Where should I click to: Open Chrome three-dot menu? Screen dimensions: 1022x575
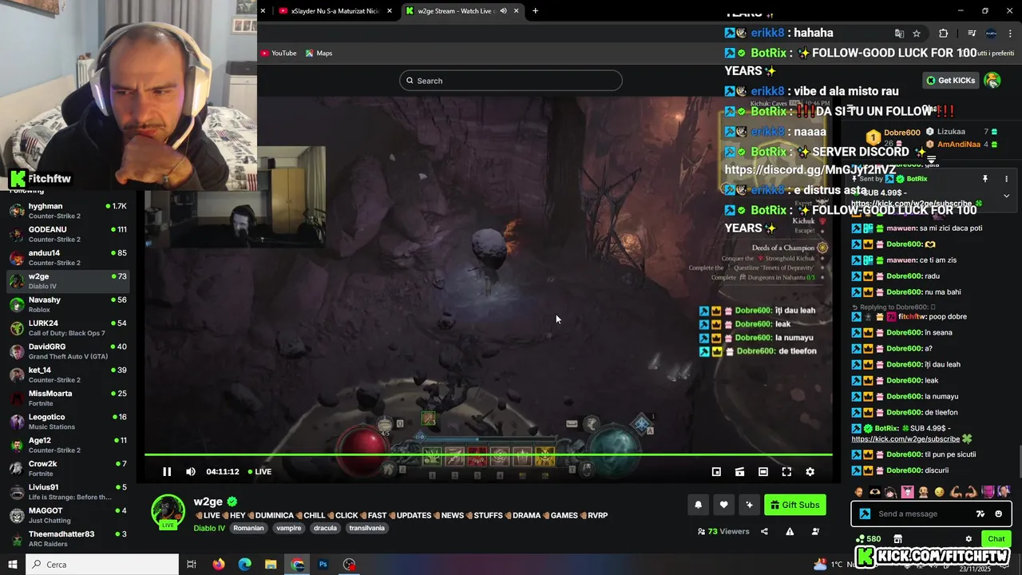[x=1010, y=34]
